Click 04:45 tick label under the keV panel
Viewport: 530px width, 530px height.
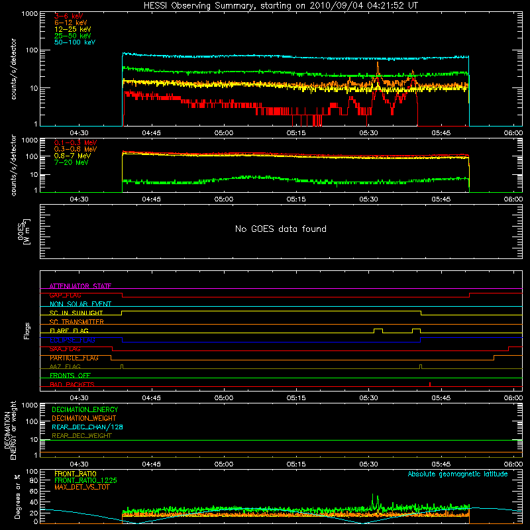[x=152, y=133]
